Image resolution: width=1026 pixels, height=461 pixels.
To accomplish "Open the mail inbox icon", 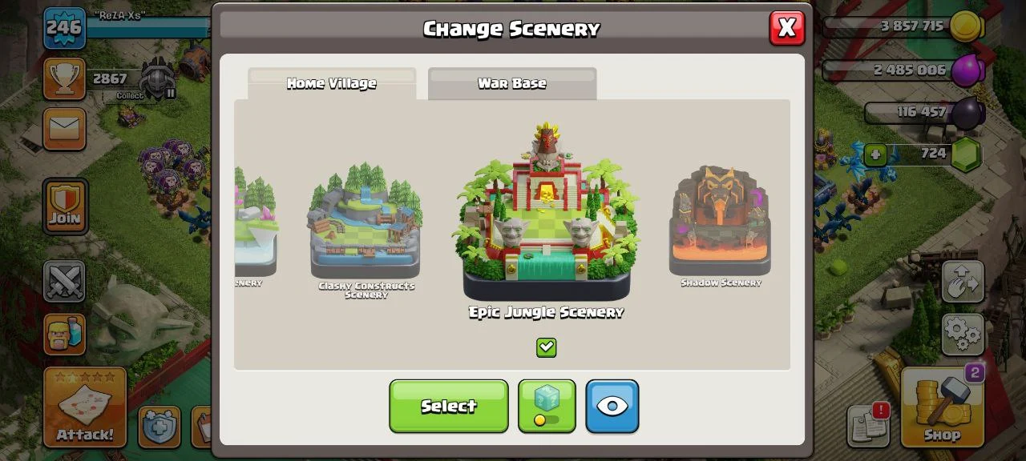I will 64,130.
